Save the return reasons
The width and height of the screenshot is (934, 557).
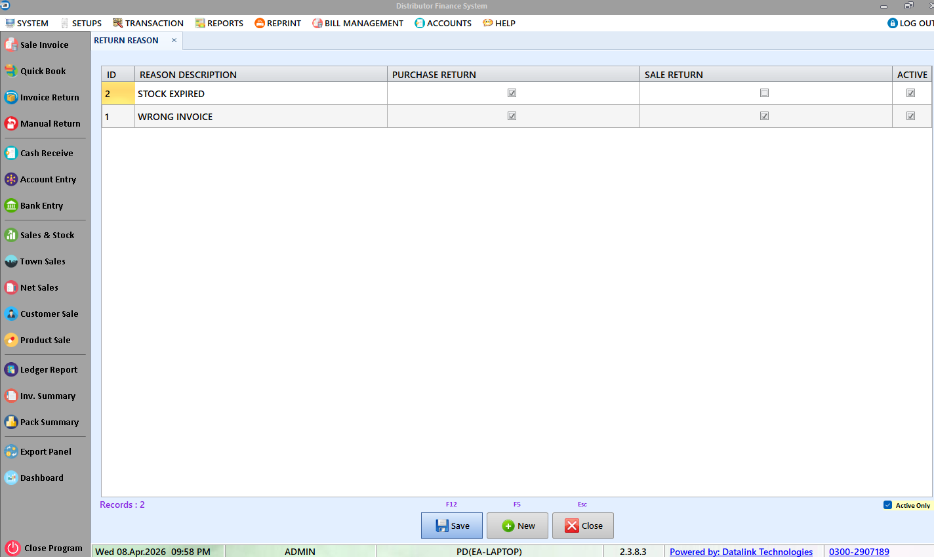pos(452,526)
